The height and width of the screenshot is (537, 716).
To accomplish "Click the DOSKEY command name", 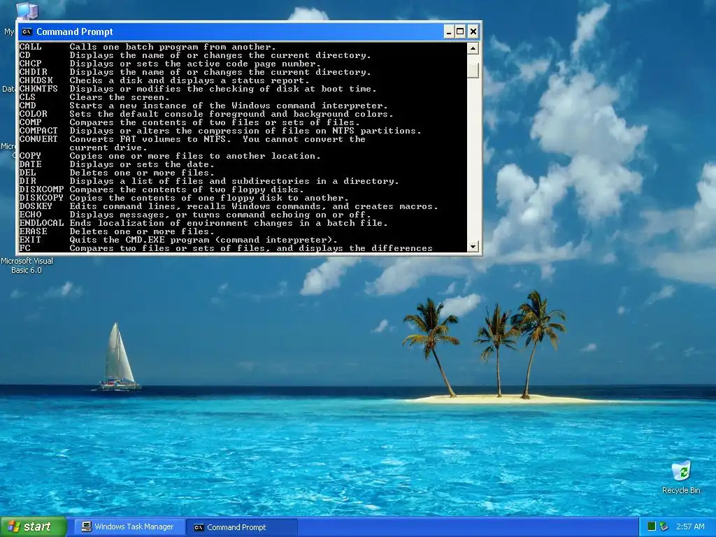I will [x=36, y=206].
